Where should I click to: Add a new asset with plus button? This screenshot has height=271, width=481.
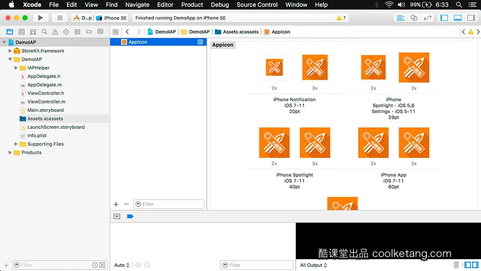point(116,204)
